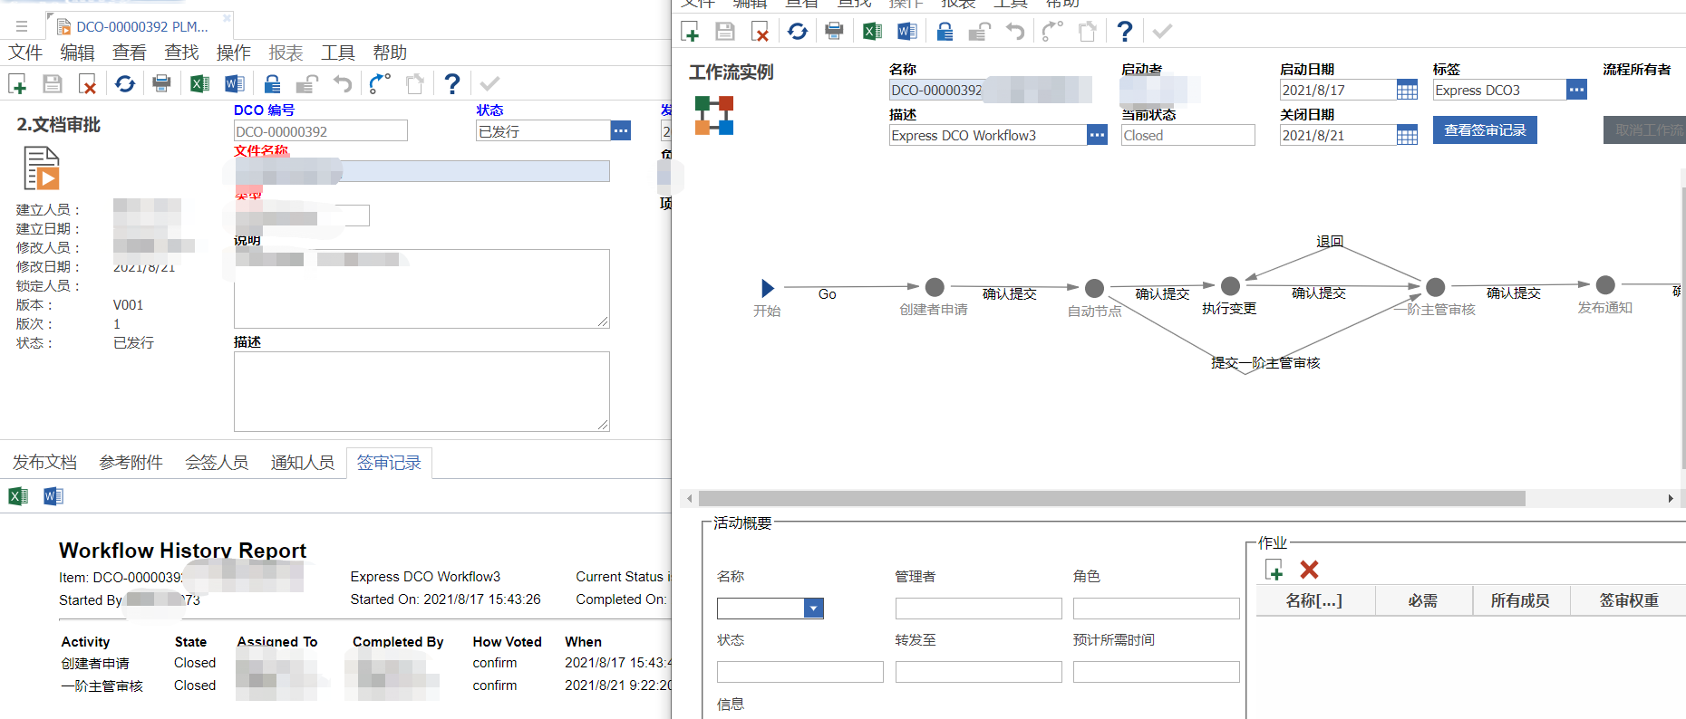
Task: Click the delete icon in the workflow window toolbar
Action: (761, 32)
